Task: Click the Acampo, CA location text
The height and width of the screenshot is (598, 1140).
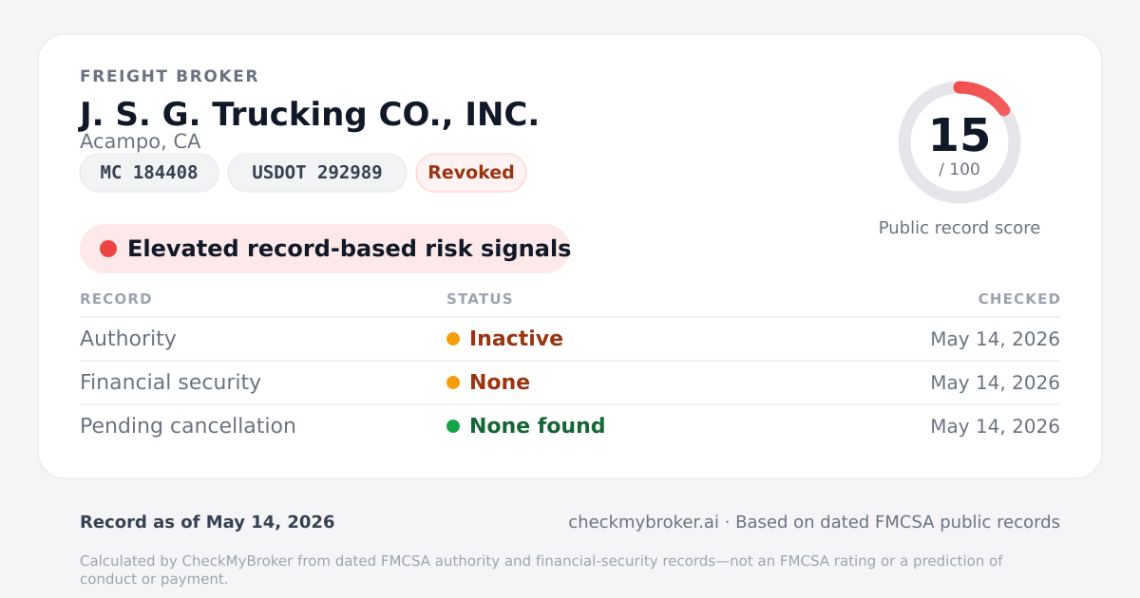Action: click(141, 141)
